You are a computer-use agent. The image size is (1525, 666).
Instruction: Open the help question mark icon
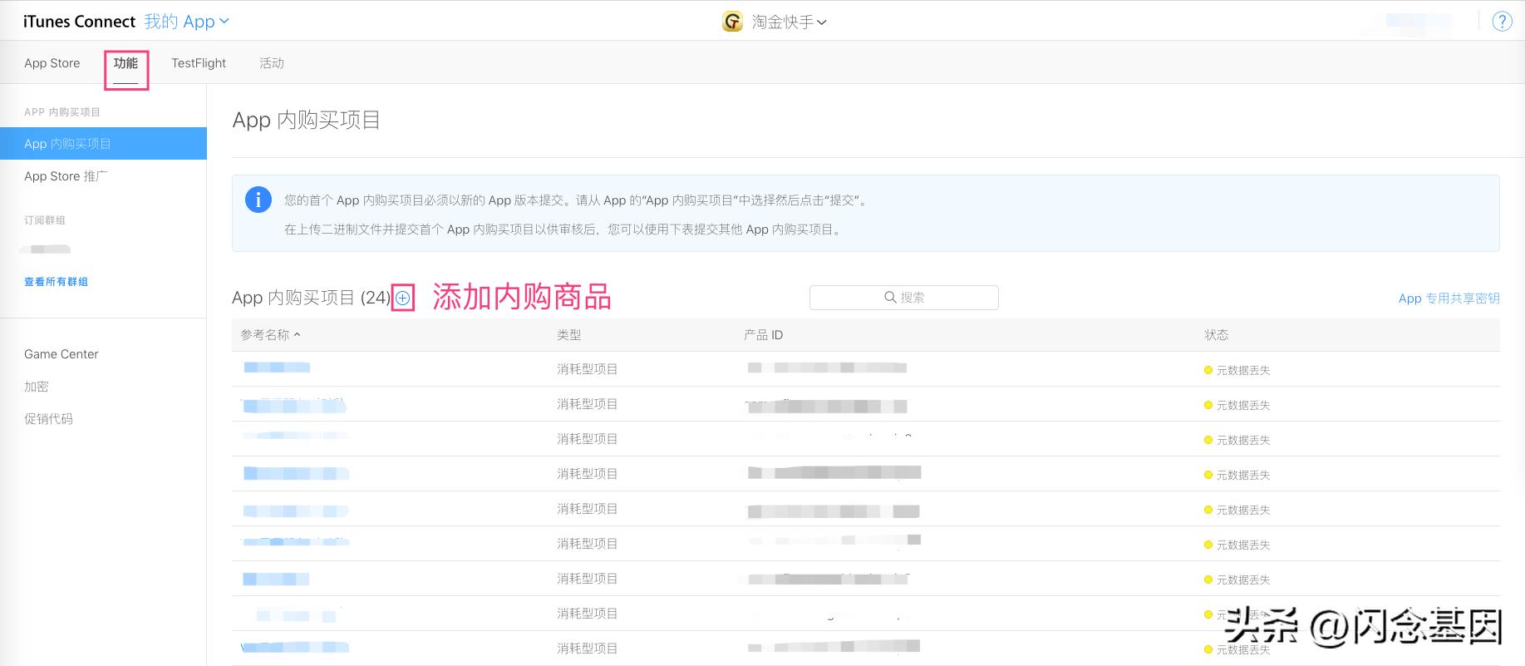(1502, 22)
